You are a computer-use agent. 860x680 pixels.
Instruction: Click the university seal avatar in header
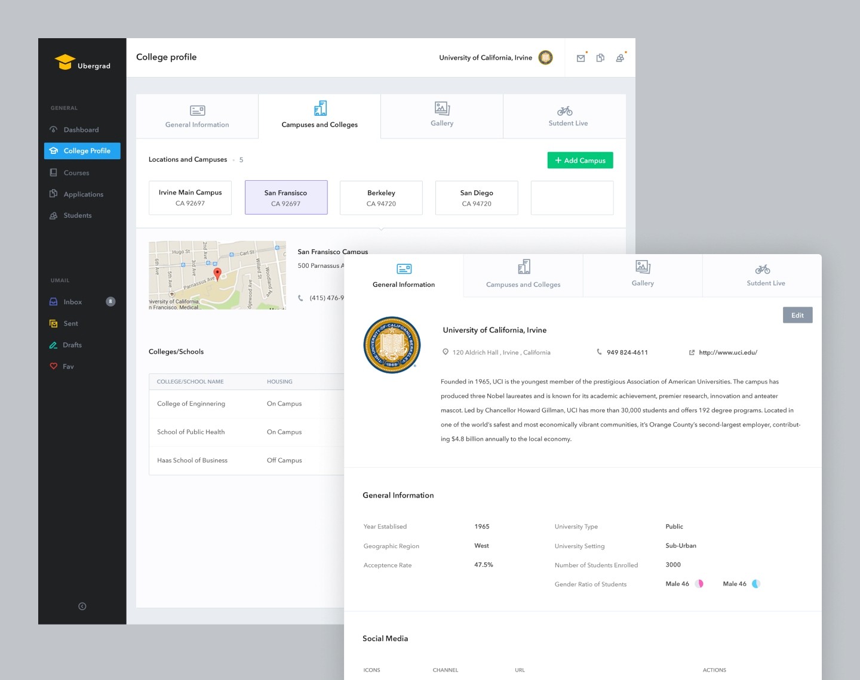[x=545, y=57]
